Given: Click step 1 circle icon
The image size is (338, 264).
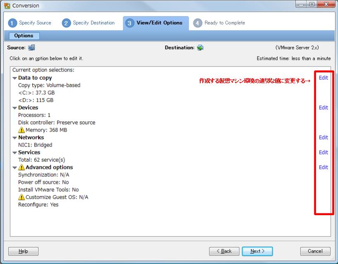Looking at the screenshot, I should 12,23.
